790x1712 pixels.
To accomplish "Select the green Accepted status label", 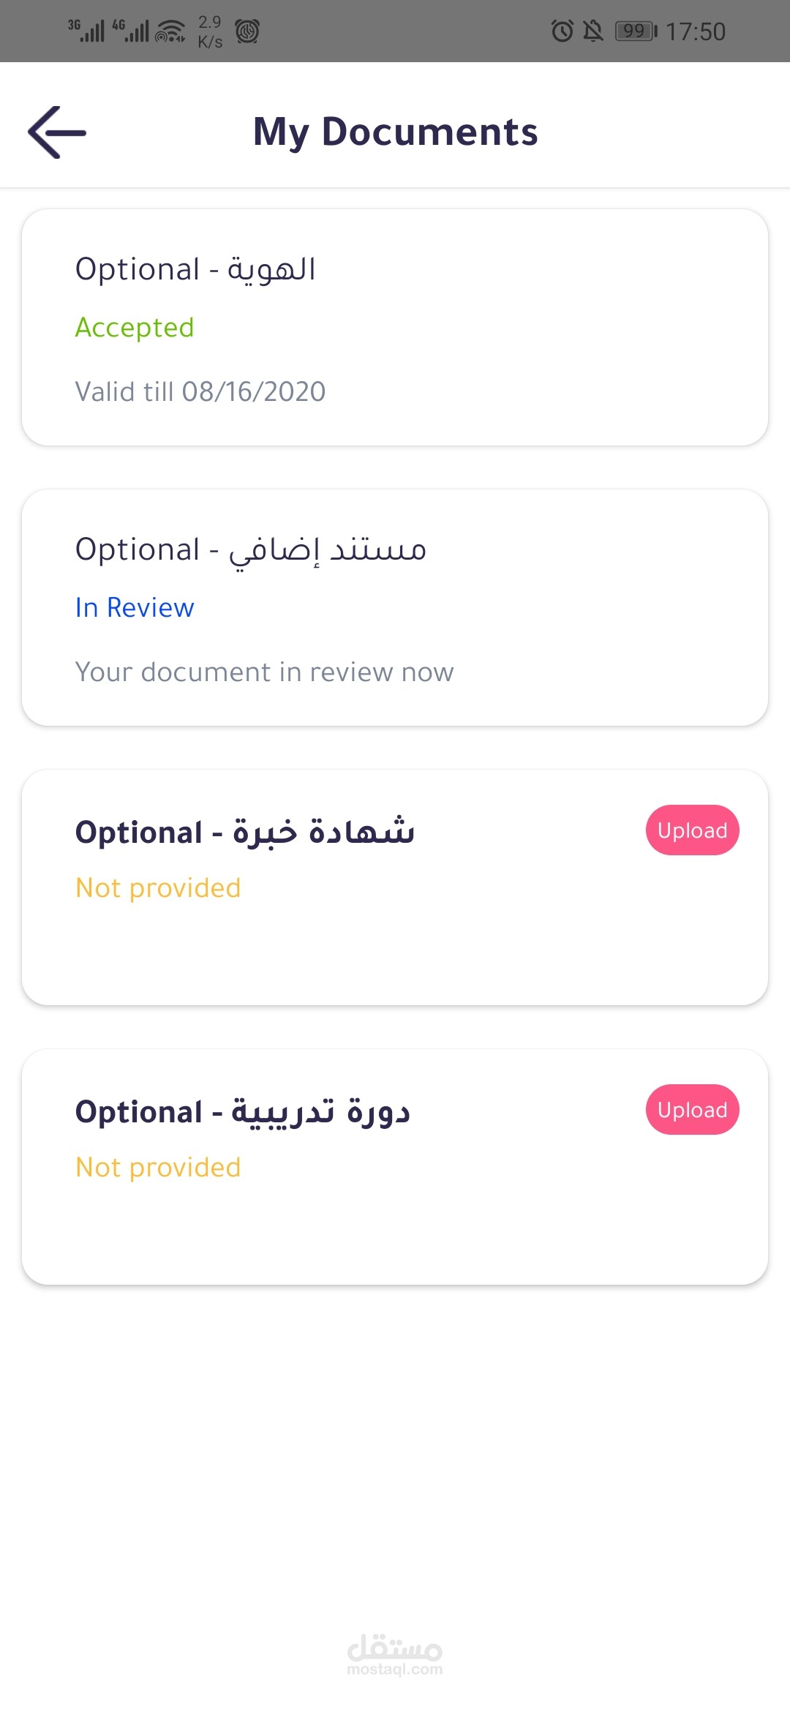I will tap(135, 328).
